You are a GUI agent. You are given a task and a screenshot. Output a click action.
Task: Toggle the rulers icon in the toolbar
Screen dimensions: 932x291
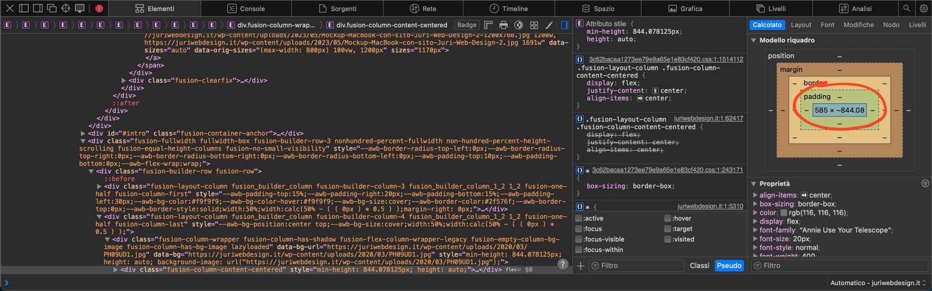488,25
